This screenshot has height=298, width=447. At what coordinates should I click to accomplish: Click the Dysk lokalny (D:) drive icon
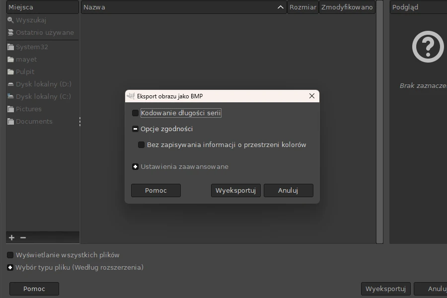[10, 84]
